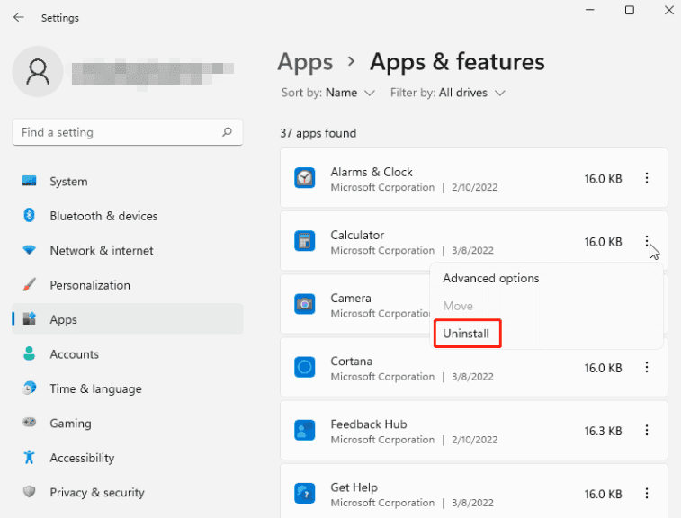Open the System settings category
Screen dimensions: 681x518
(x=127, y=181)
